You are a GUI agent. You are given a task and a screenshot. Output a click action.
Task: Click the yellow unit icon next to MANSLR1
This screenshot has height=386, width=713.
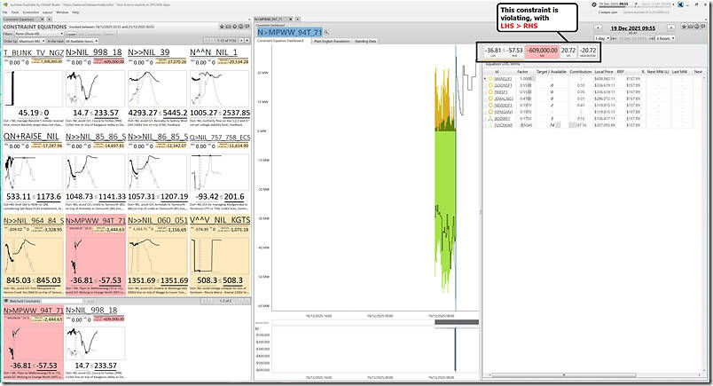[490, 78]
